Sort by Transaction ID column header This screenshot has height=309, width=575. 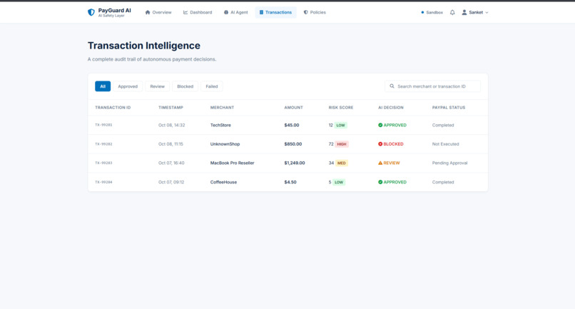[x=113, y=108]
